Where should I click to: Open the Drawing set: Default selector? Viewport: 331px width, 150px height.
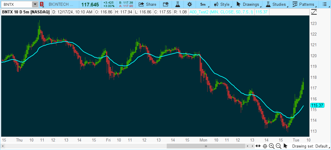309,146
